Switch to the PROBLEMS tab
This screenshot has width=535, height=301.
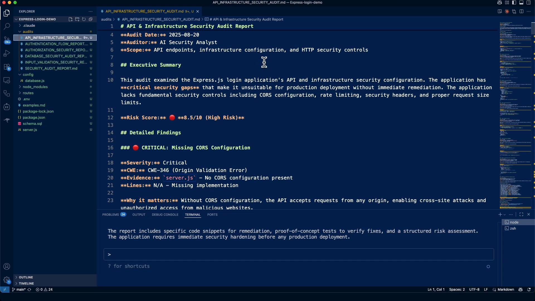coord(114,215)
